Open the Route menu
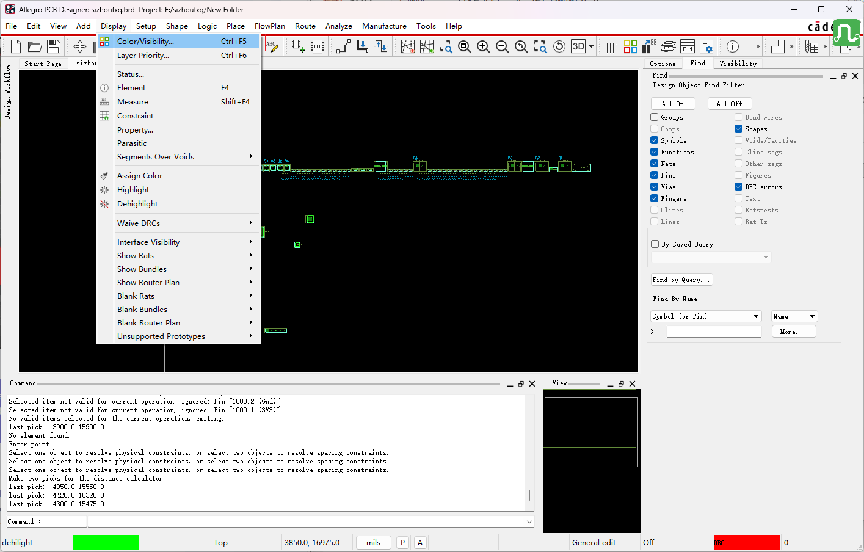864x552 pixels. [305, 26]
